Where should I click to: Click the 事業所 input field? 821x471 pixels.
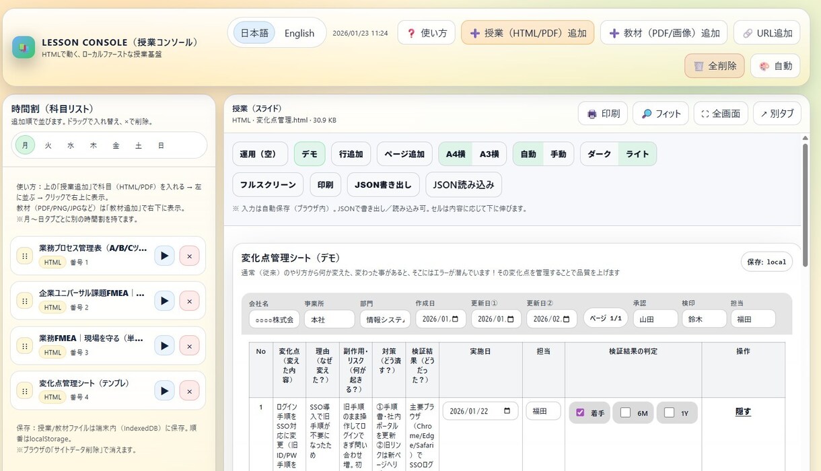[x=330, y=319]
